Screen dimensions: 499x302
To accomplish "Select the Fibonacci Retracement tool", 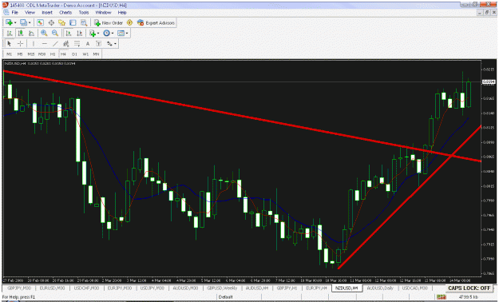I will (x=77, y=44).
